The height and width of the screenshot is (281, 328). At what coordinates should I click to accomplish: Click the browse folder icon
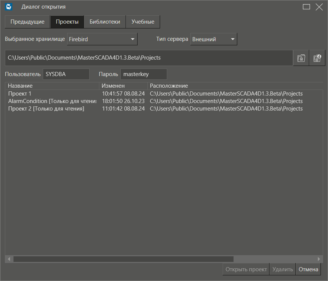point(301,57)
